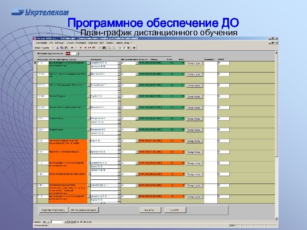307x230 pixels.
Task: Click the new-record toolbar icon
Action: 90,48
